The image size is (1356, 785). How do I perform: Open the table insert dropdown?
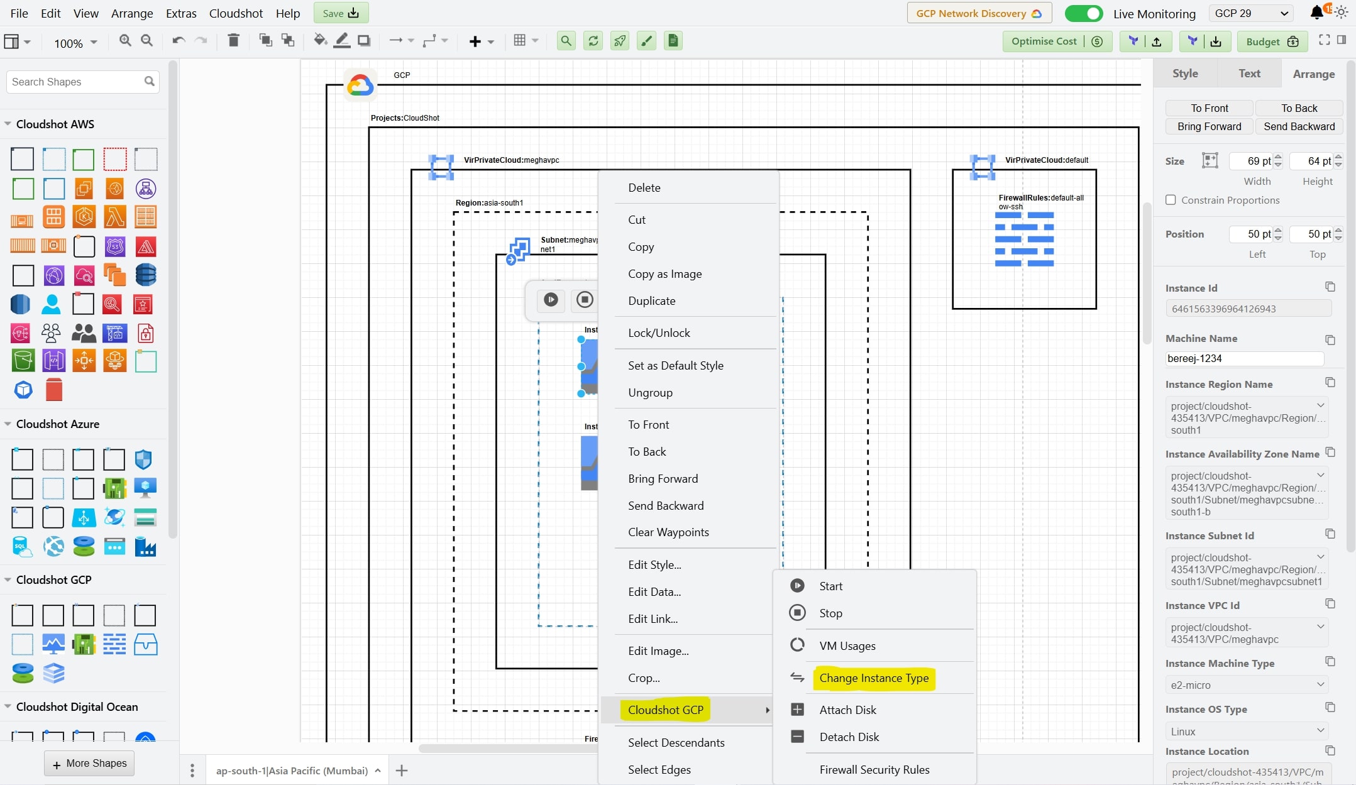[x=526, y=41]
